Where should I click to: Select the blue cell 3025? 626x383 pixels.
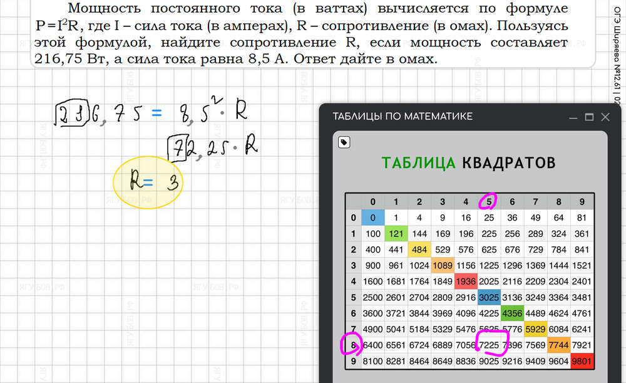pos(488,296)
